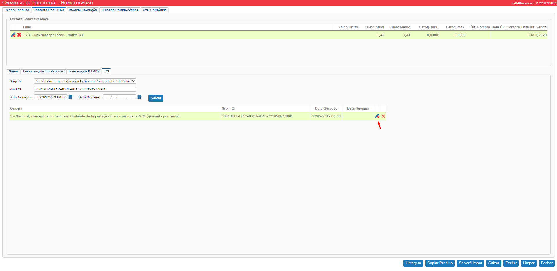Expand the Origem dropdown

pyautogui.click(x=85, y=81)
